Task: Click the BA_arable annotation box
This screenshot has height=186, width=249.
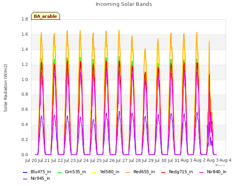Action: click(x=46, y=16)
